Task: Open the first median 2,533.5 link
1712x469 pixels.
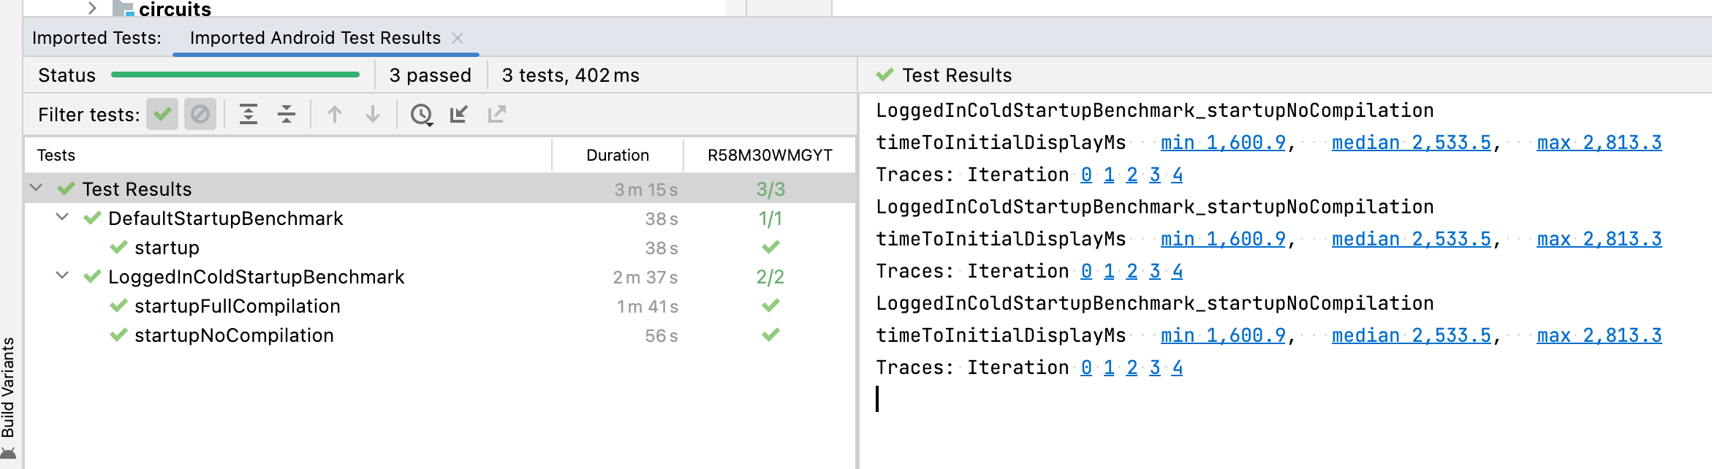Action: (1411, 142)
